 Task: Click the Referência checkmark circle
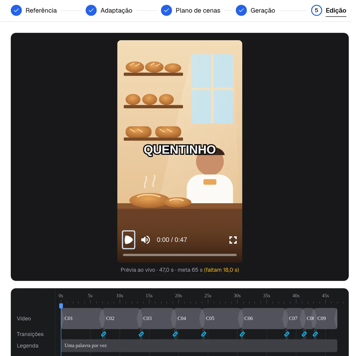(x=16, y=11)
